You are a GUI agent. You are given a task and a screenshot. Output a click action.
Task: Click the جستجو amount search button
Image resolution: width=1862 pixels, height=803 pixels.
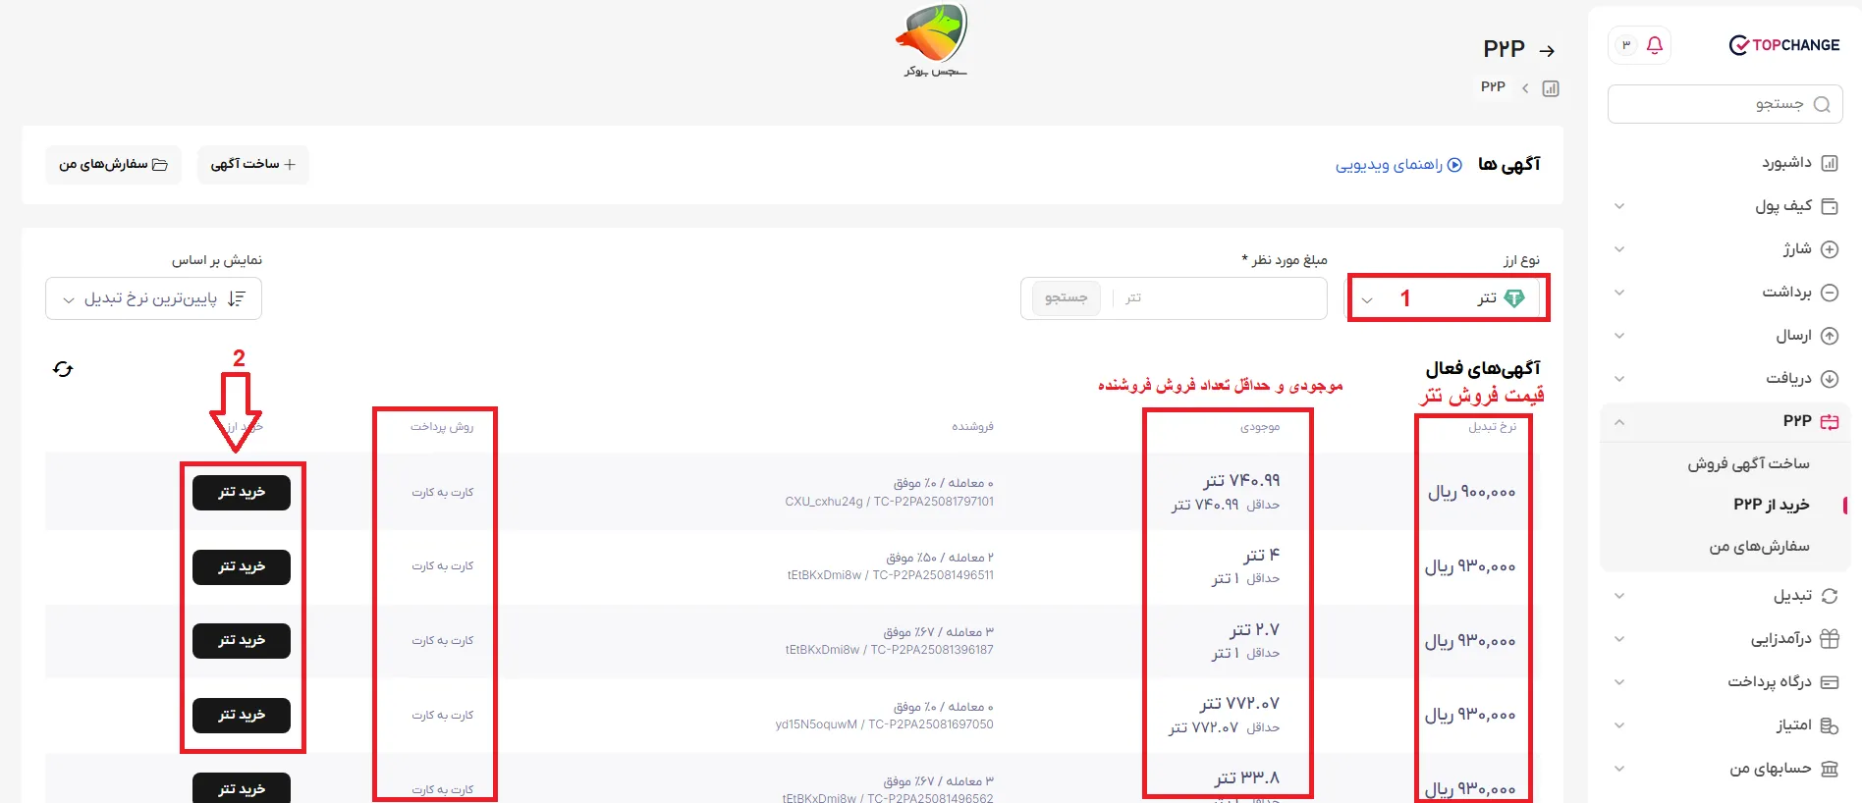[1067, 298]
